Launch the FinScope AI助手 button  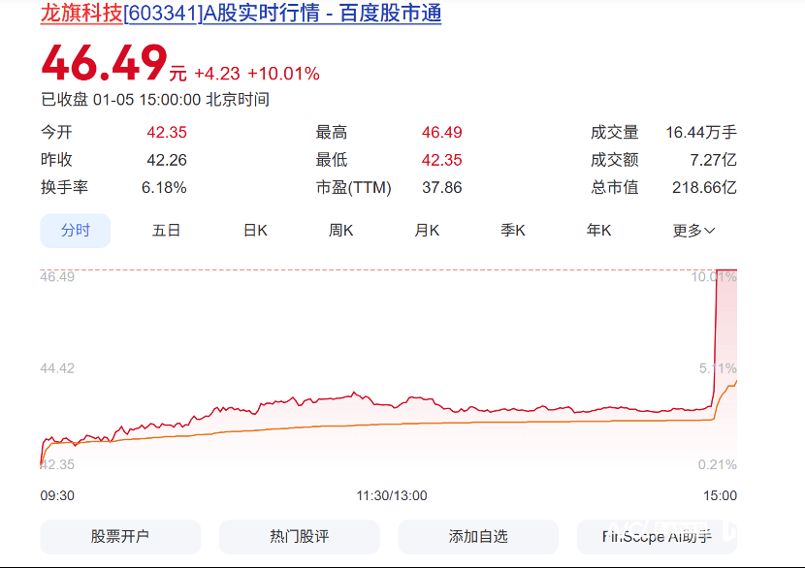[x=657, y=536]
